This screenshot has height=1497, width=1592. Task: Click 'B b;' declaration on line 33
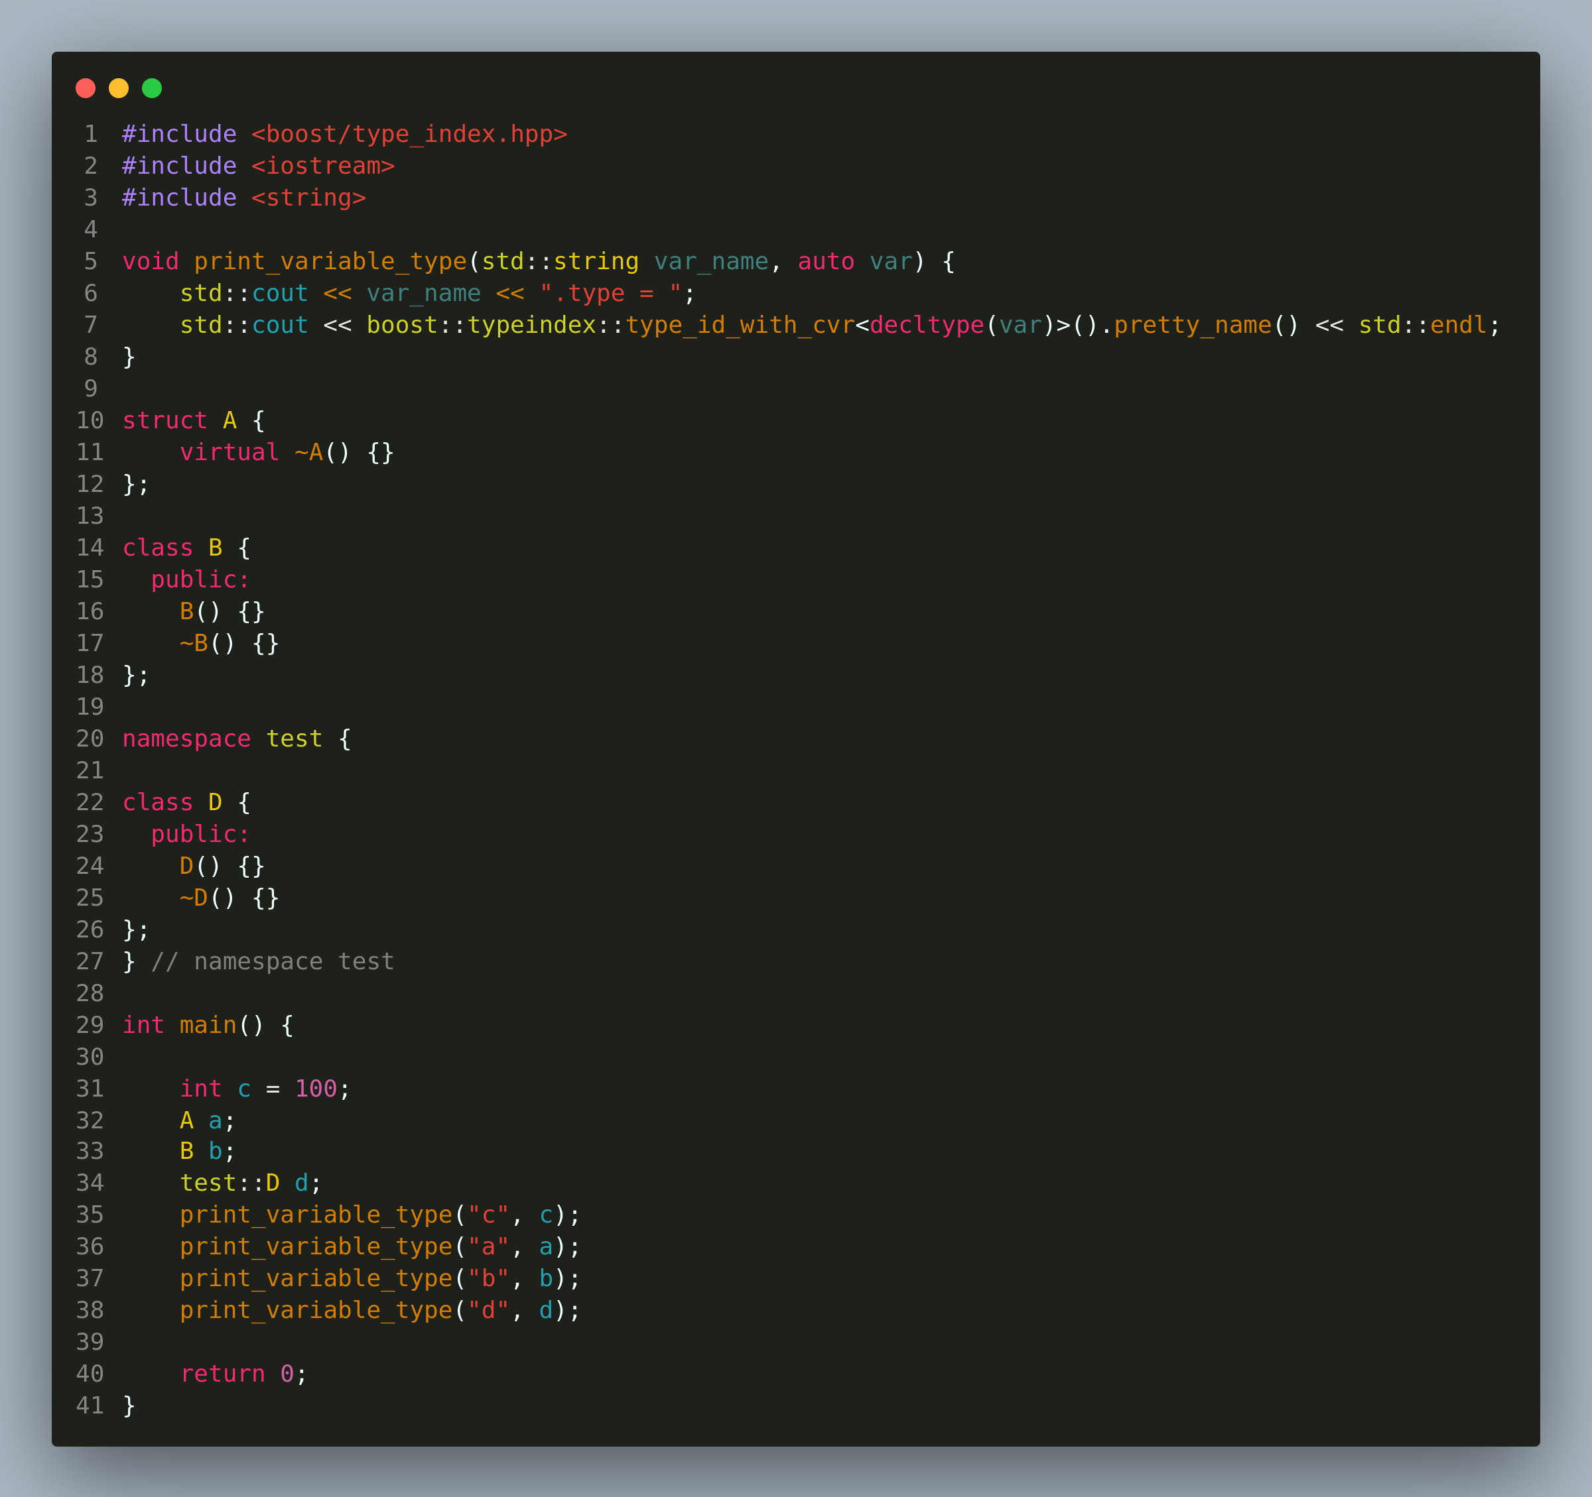[208, 1151]
